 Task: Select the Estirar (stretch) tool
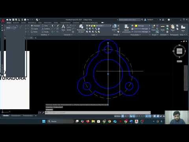(34, 32)
